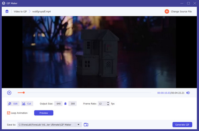This screenshot has width=199, height=131.
Task: Minimize the GIF Maker window
Action: click(x=182, y=3)
